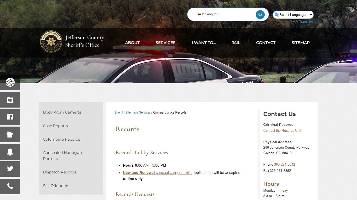Click the 200 Jefferson County Parkway address

click(x=286, y=148)
